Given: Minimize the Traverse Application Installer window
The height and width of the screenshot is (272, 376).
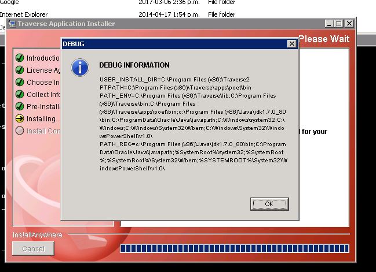Looking at the screenshot, I should pos(329,24).
